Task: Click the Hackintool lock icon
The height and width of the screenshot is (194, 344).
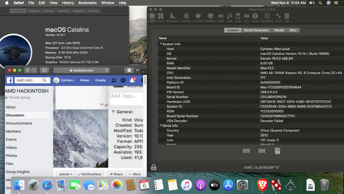Action: (x=153, y=167)
